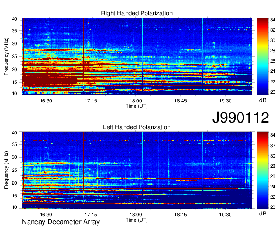Viewport: 280px width, 227px height.
Task: Click the 18:00 time tick under Right Handed plot
Action: click(x=135, y=101)
